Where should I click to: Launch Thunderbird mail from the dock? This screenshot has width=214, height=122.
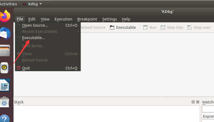coord(5,33)
